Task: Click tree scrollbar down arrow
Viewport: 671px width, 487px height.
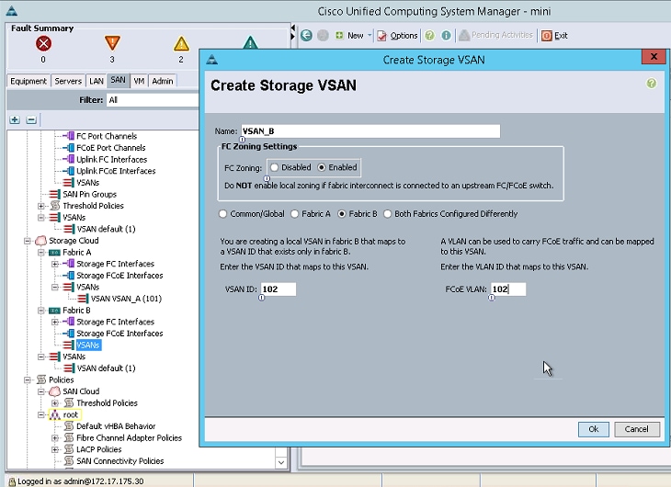Action: tap(281, 462)
